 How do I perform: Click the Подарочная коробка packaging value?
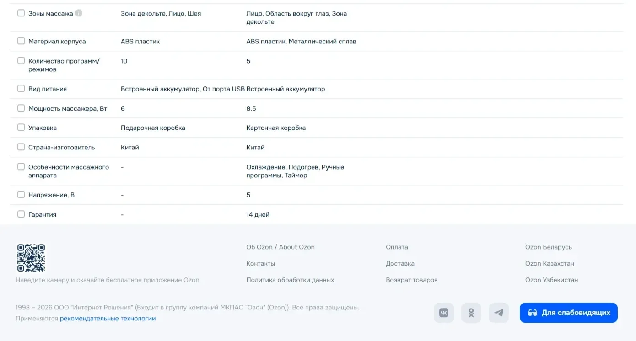click(x=153, y=128)
